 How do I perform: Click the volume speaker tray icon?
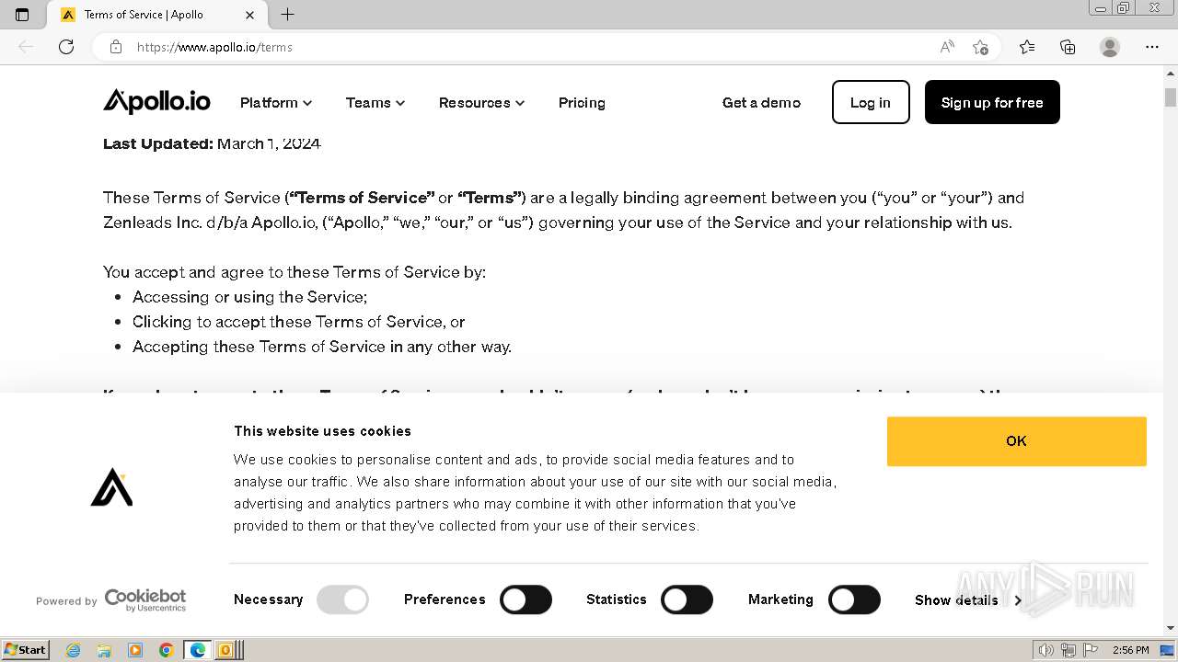(x=1046, y=650)
